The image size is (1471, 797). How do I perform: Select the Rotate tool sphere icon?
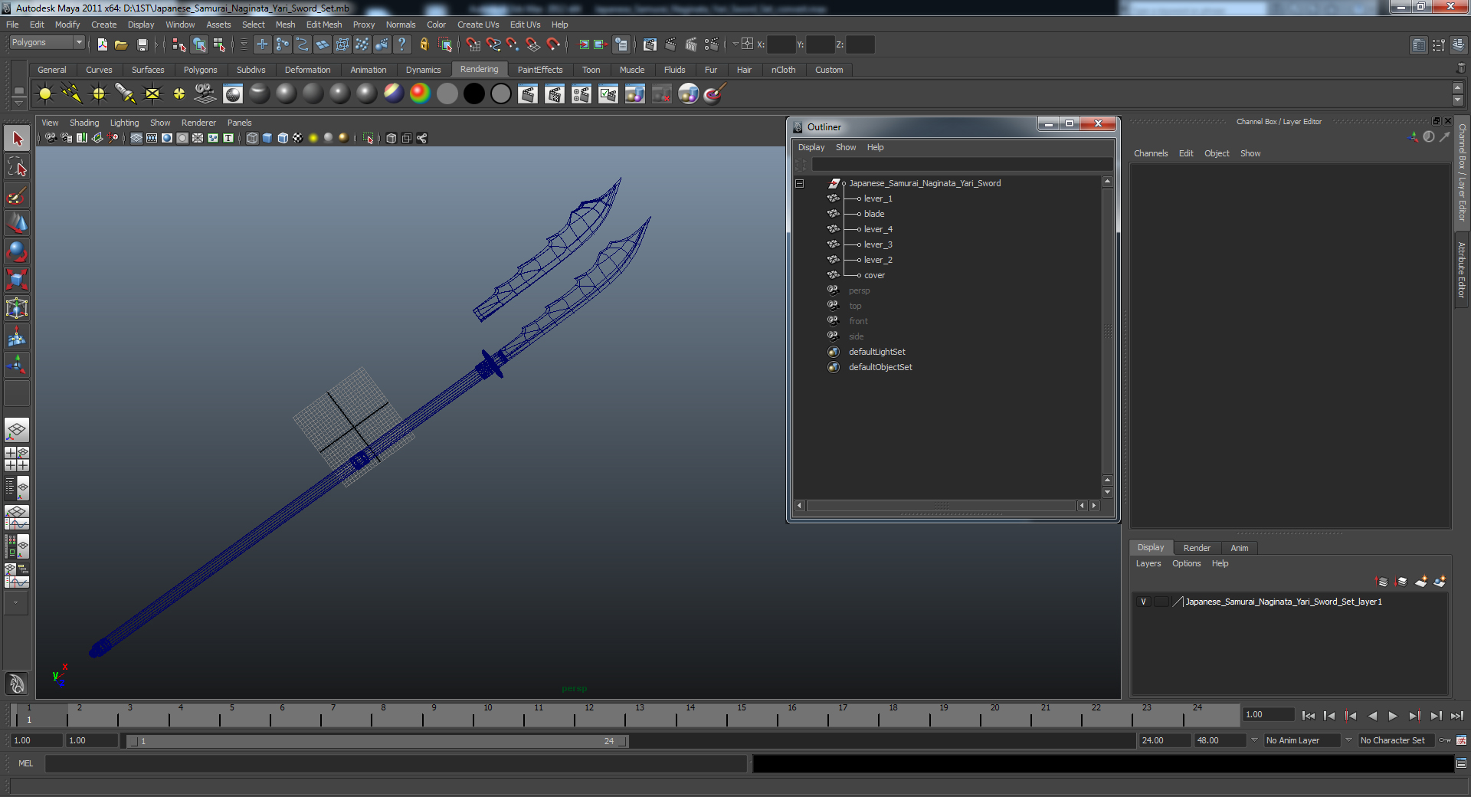point(17,251)
